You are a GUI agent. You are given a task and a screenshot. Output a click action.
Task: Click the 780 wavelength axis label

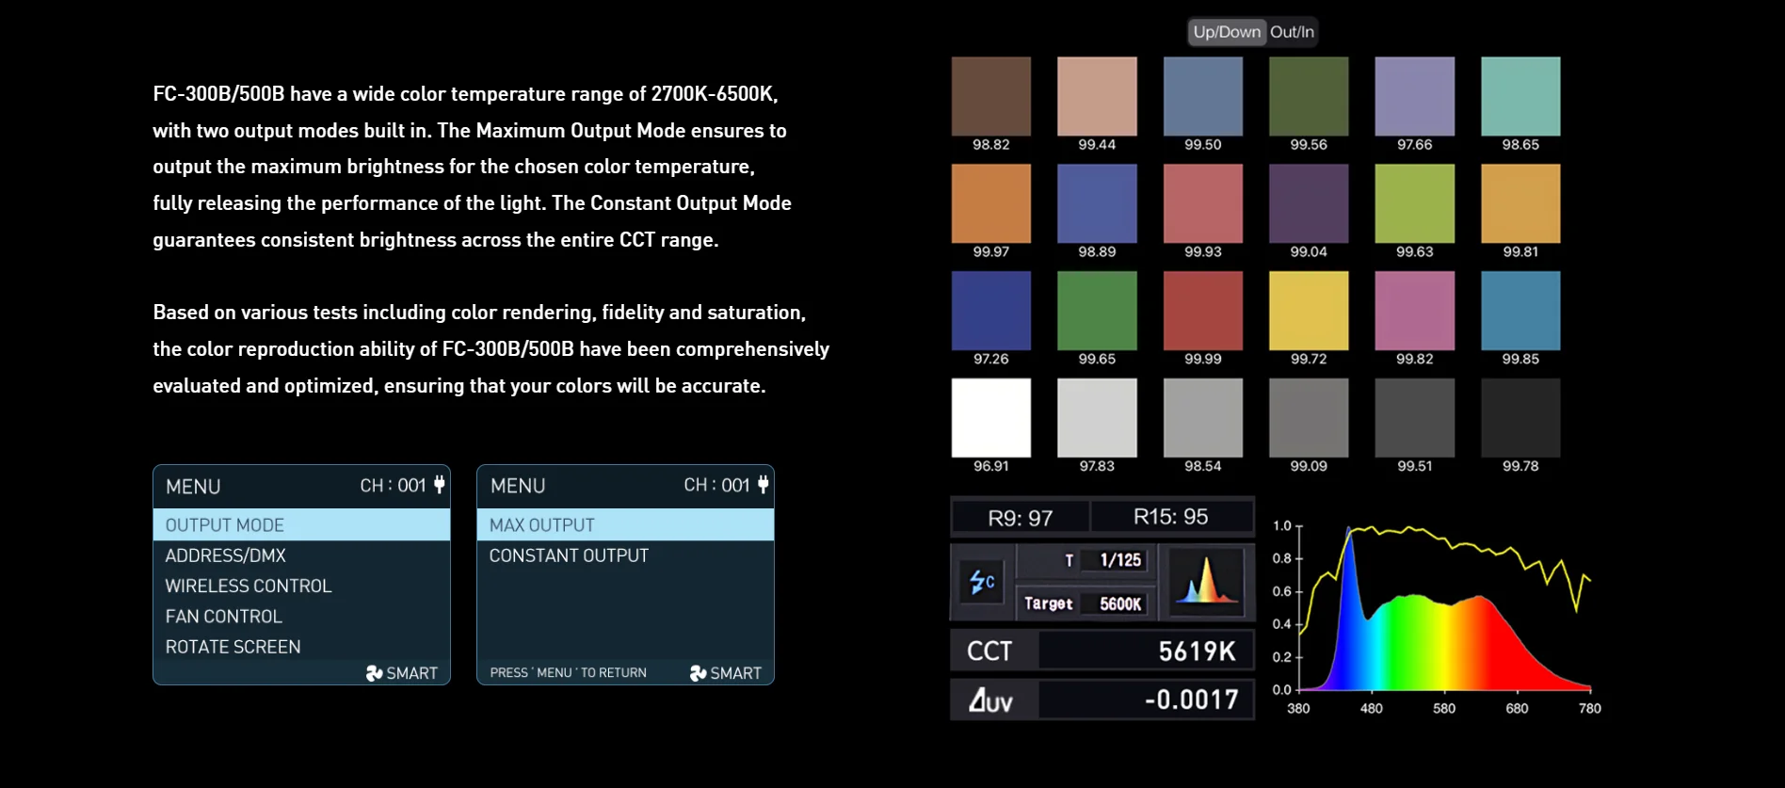click(x=1589, y=708)
